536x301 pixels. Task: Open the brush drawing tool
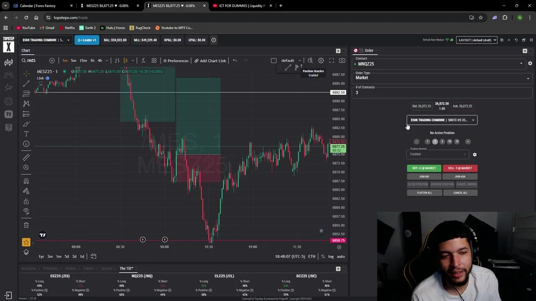coord(26,124)
